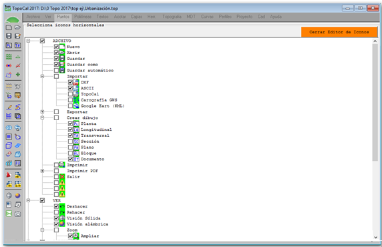Open the Curvas menu
The image size is (382, 247).
click(x=207, y=17)
